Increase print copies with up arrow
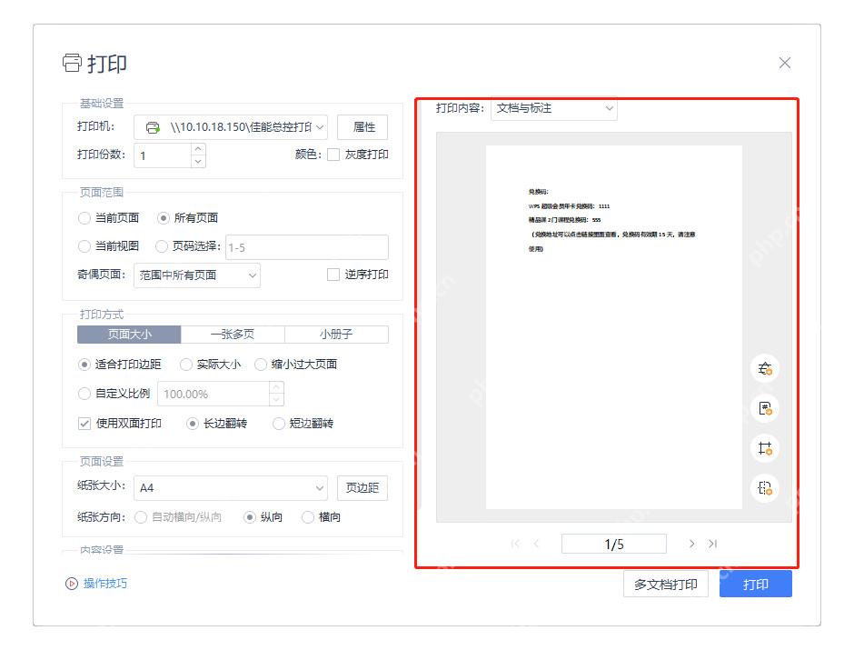 pos(198,149)
